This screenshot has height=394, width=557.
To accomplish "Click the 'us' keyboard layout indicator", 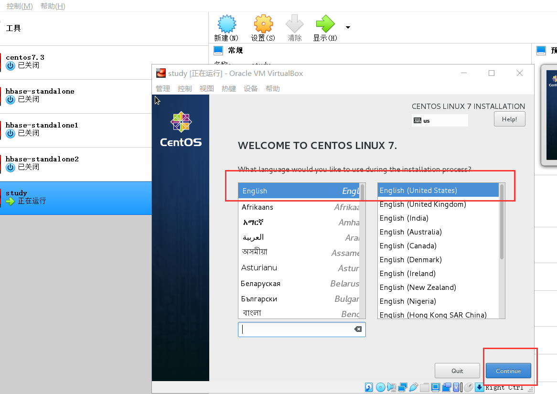I will tap(440, 120).
